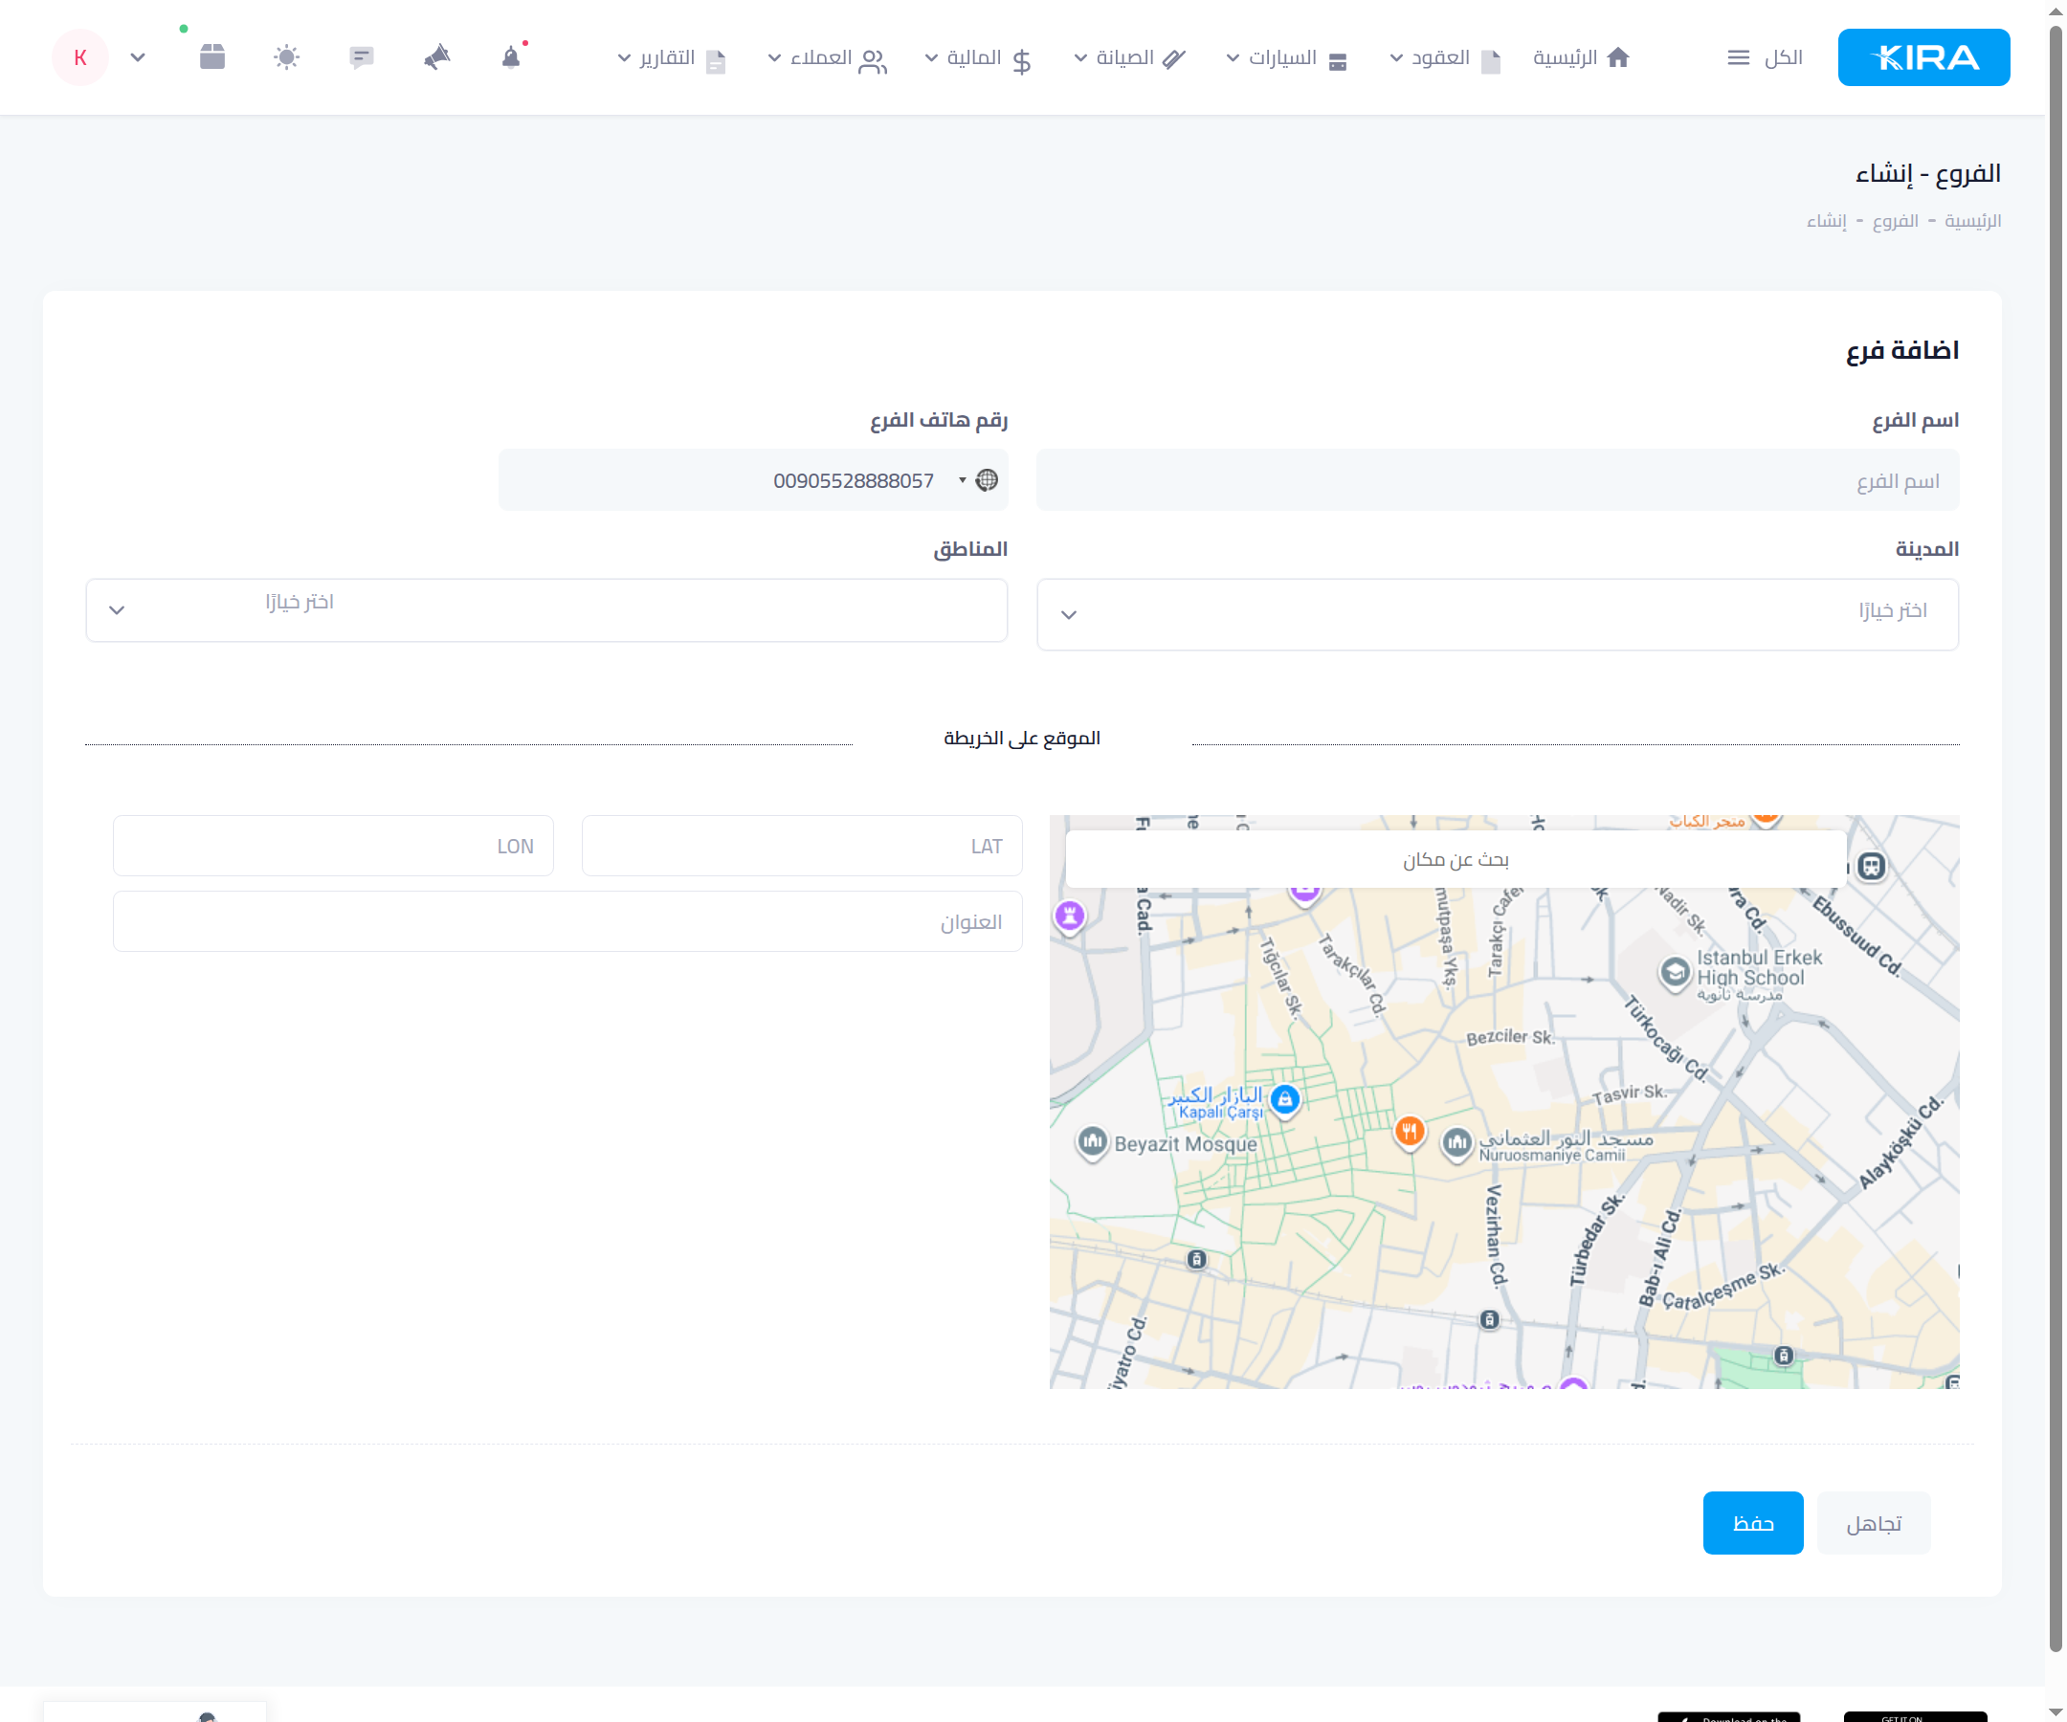Click the الفروع breadcrumb link
The width and height of the screenshot is (2067, 1722).
coord(1895,220)
